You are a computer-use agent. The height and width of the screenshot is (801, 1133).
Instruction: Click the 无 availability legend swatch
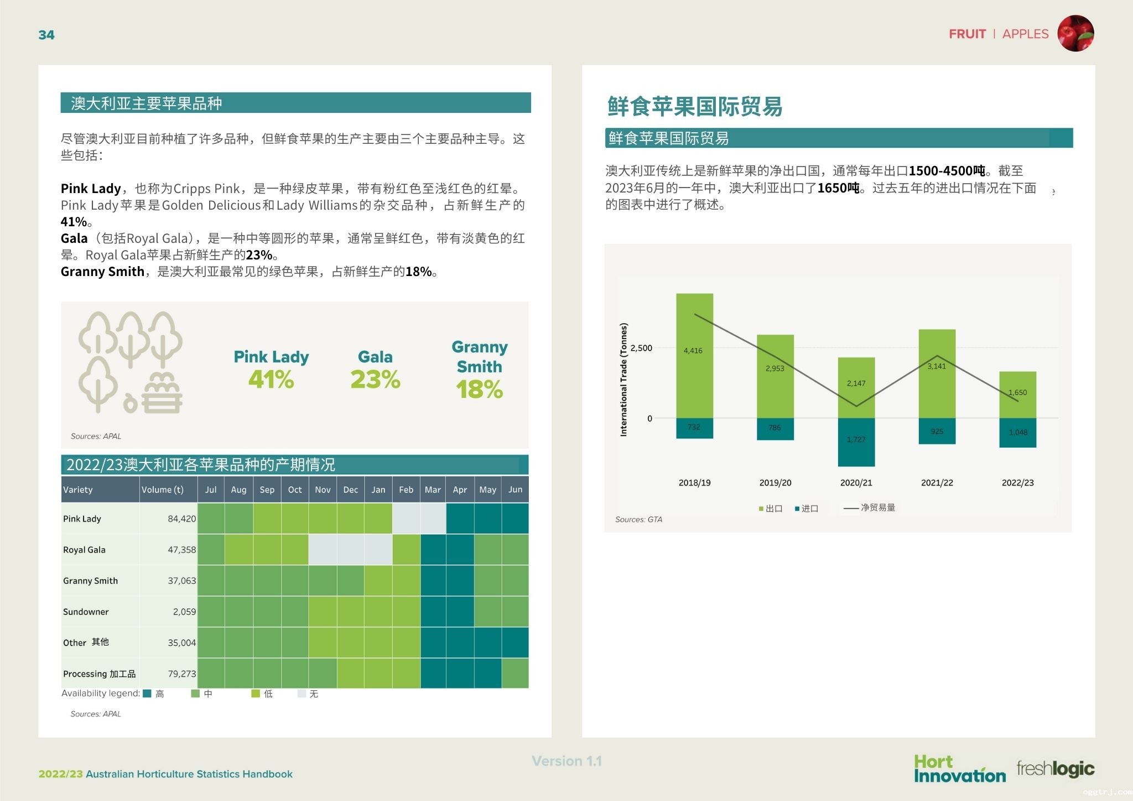pyautogui.click(x=302, y=694)
